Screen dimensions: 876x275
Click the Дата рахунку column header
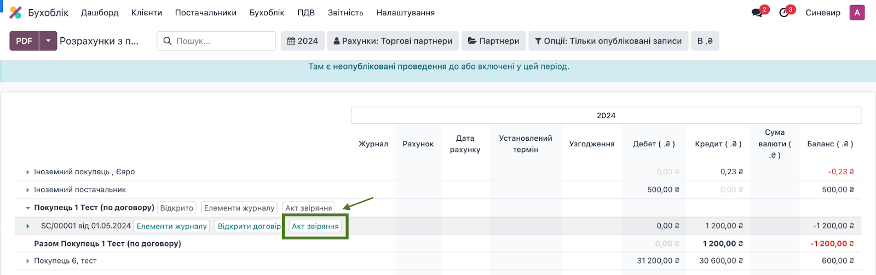click(x=465, y=144)
